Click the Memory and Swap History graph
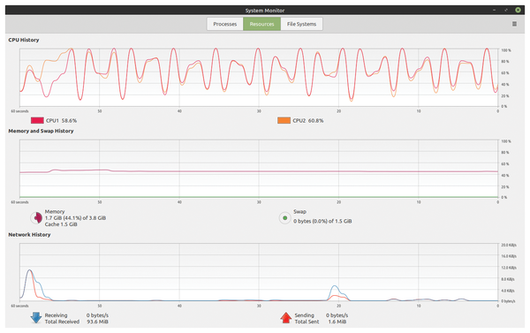This screenshot has width=530, height=333. (259, 169)
